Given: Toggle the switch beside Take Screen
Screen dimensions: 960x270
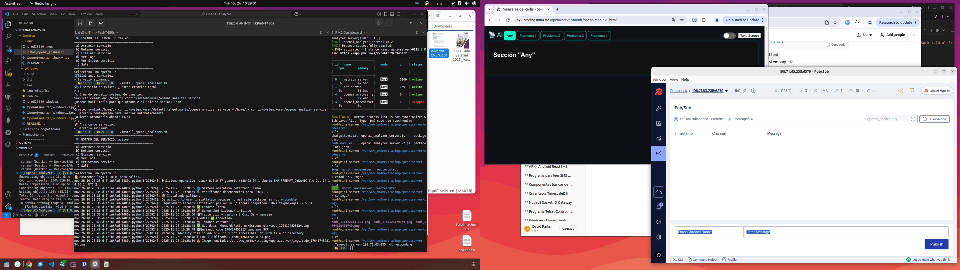Looking at the screenshot, I should pyautogui.click(x=729, y=36).
